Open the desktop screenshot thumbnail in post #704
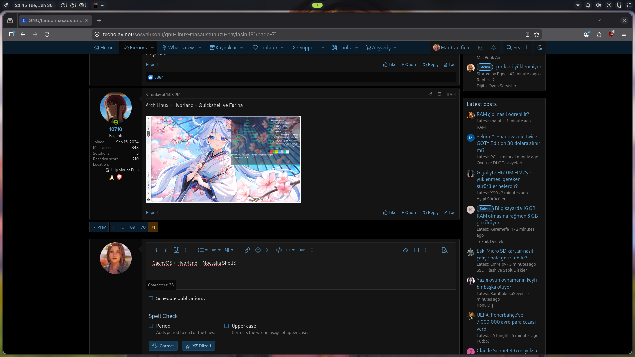 (223, 159)
